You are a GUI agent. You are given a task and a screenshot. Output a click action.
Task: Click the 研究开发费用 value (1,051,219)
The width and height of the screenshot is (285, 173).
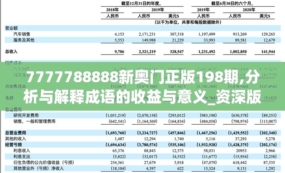pyautogui.click(x=116, y=115)
